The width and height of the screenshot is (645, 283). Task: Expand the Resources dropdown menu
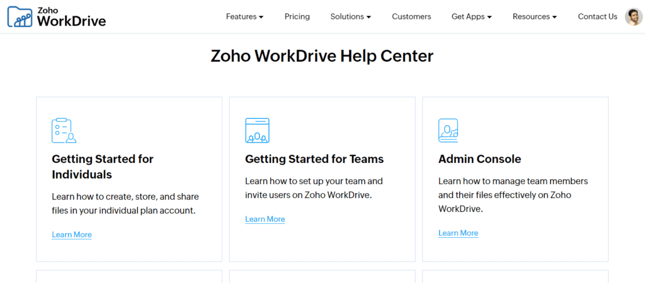point(535,17)
